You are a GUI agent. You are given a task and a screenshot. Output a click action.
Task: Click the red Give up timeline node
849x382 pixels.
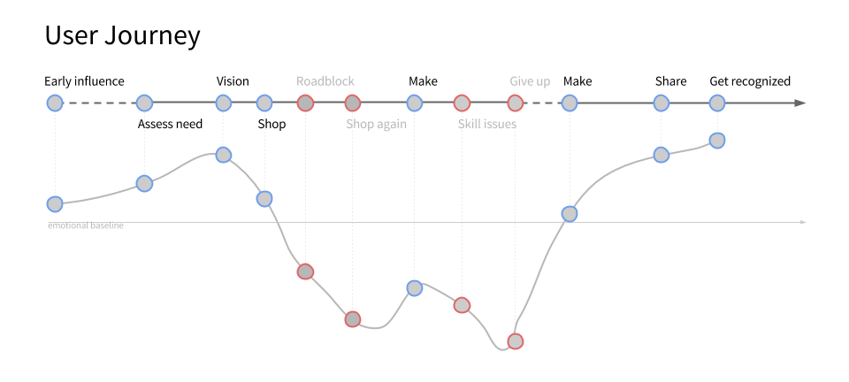(515, 103)
